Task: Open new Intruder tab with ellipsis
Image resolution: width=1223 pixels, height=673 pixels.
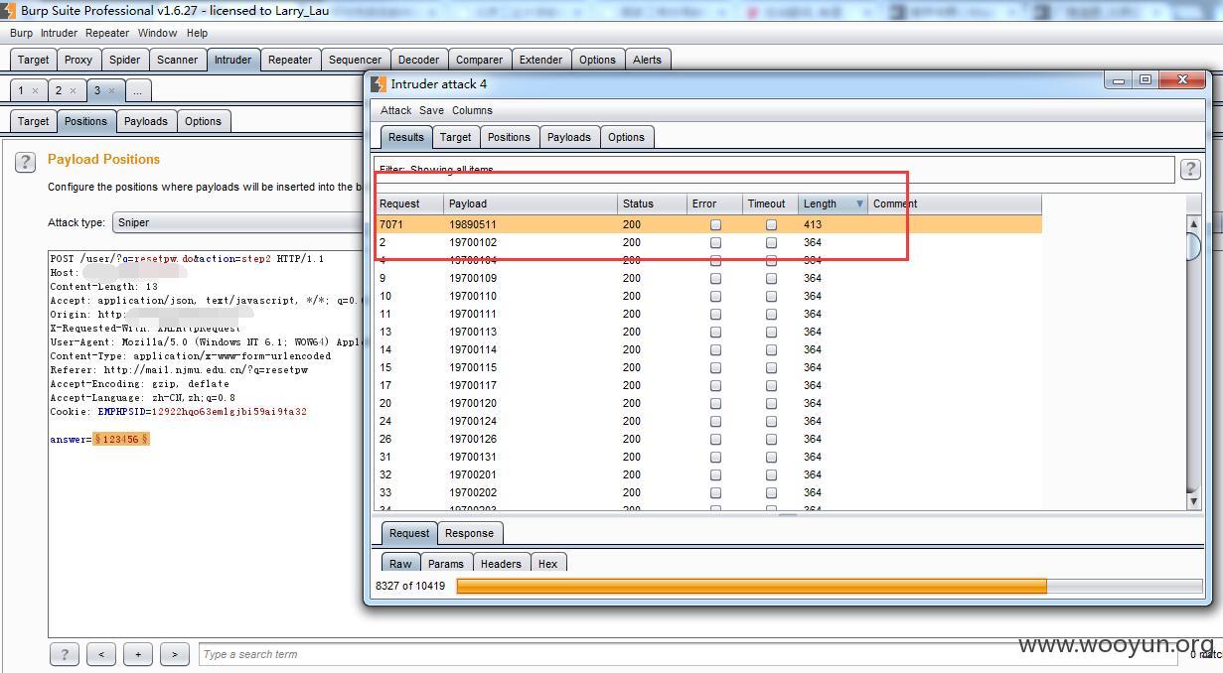Action: coord(137,90)
